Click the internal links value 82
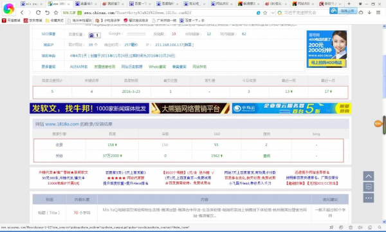 pyautogui.click(x=244, y=34)
